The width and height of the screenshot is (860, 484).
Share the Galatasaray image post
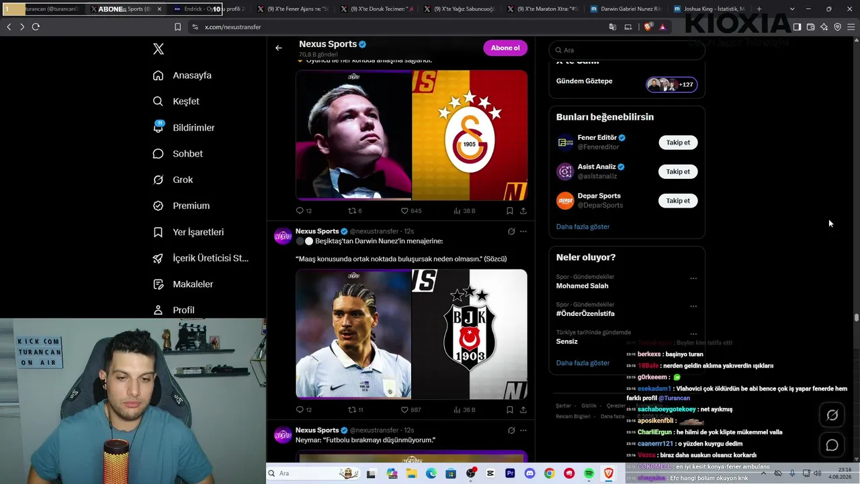[x=523, y=210]
